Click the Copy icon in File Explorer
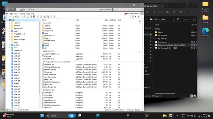Image resolution: width=213 pixels, height=119 pixels. (154, 12)
